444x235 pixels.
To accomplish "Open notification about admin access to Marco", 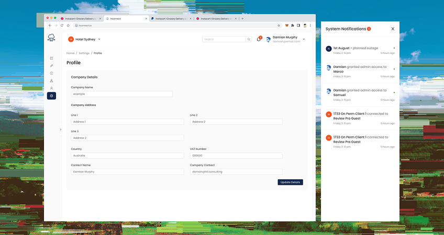I will pos(360,72).
